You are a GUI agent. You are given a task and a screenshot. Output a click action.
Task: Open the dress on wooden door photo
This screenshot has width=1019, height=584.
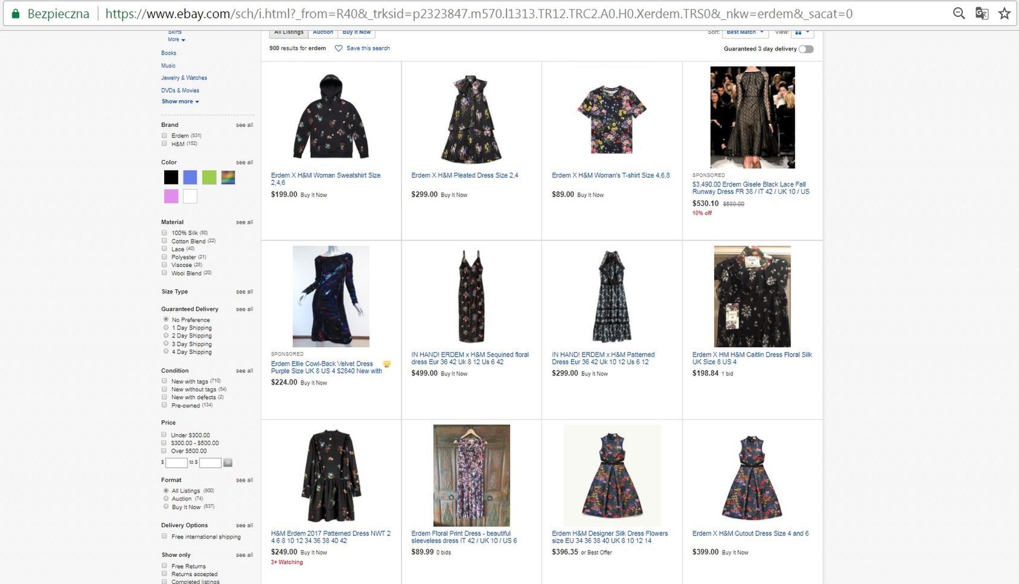[x=471, y=475]
